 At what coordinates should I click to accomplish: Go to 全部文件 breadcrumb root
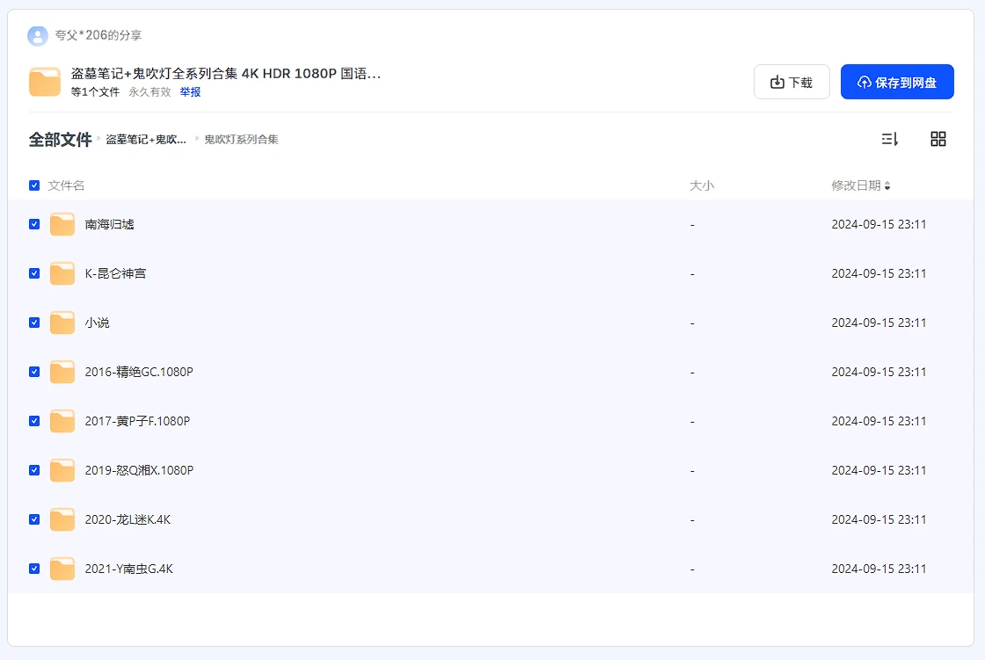[x=60, y=139]
